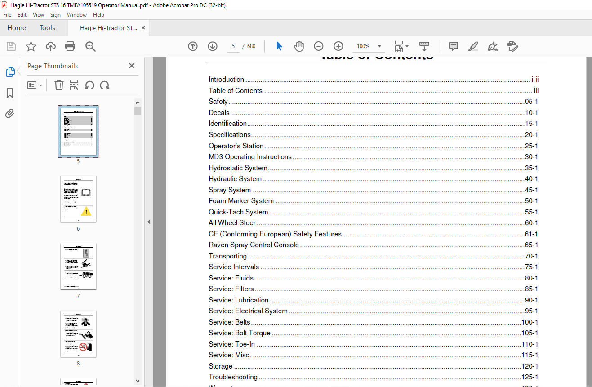Viewport: 592px width, 387px height.
Task: Click the Decals contents entry
Action: coord(373,112)
